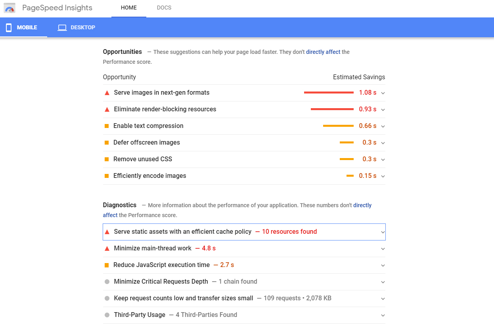This screenshot has height=332, width=494.
Task: Expand Serve images in next-gen formats chevron
Action: (383, 93)
